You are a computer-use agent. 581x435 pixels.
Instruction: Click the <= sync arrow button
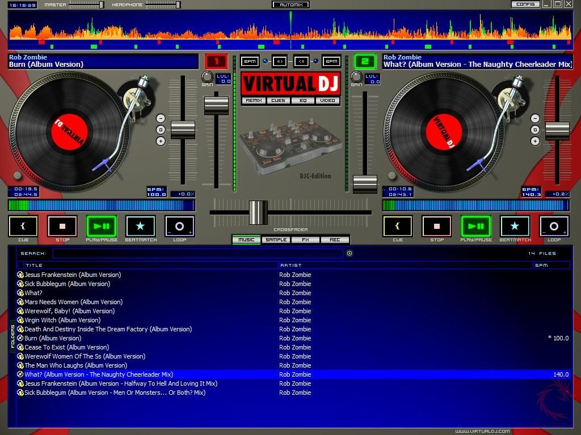tap(302, 61)
